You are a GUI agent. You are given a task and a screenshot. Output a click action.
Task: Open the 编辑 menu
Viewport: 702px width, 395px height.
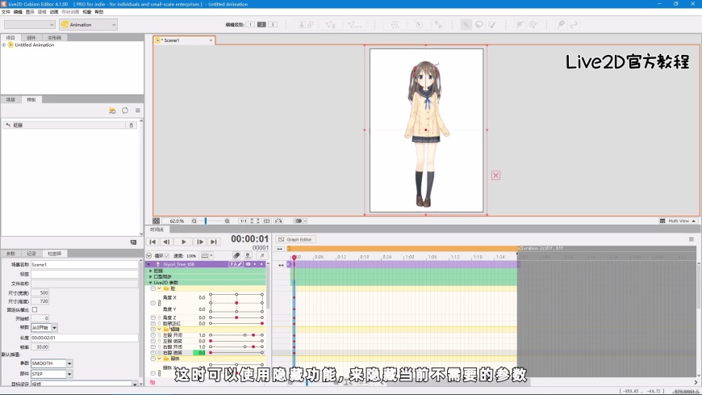[18, 12]
